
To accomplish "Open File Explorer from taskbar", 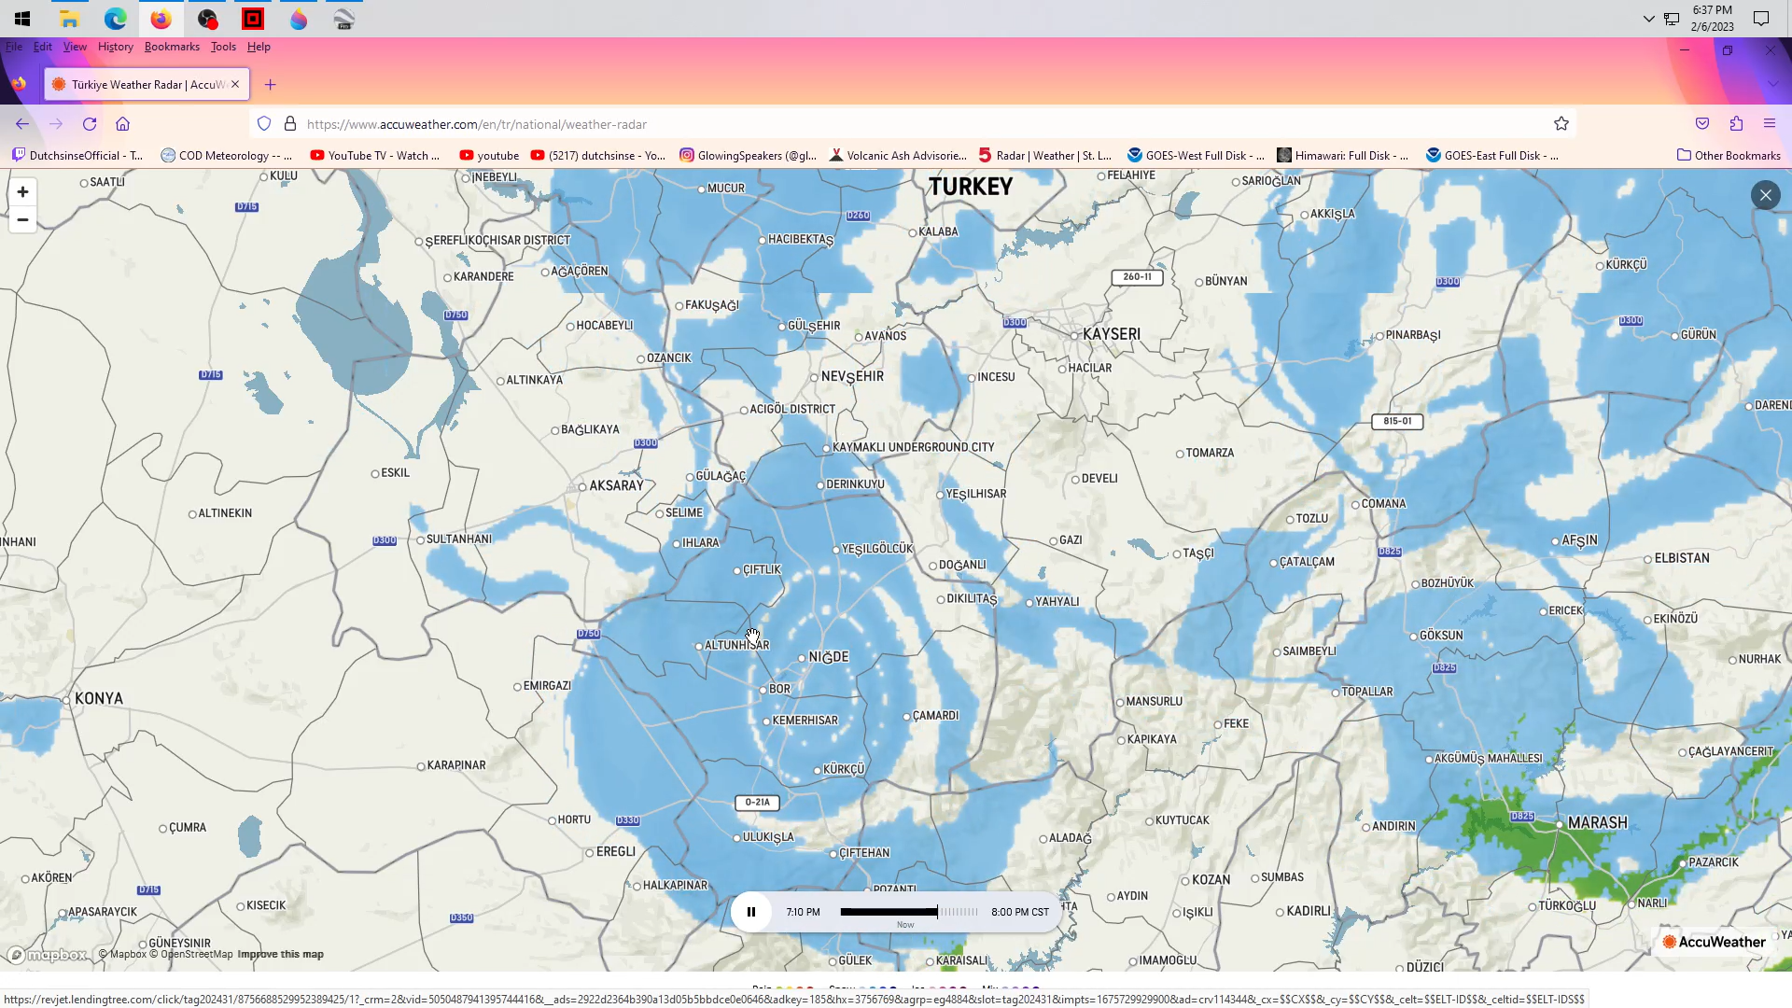I will (69, 19).
